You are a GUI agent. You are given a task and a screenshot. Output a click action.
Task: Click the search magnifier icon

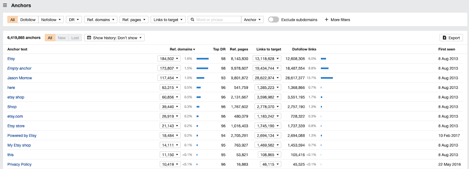[x=193, y=20]
